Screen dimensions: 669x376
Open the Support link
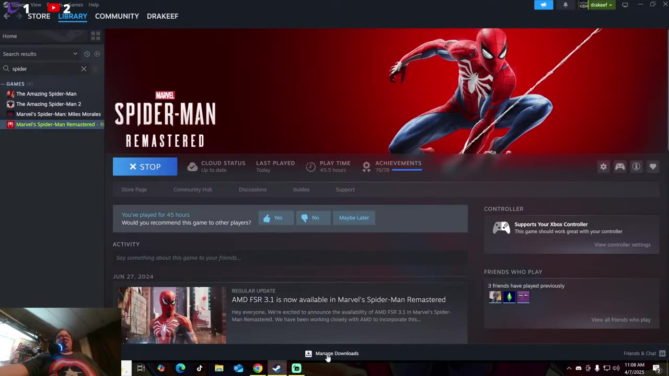pyautogui.click(x=345, y=190)
